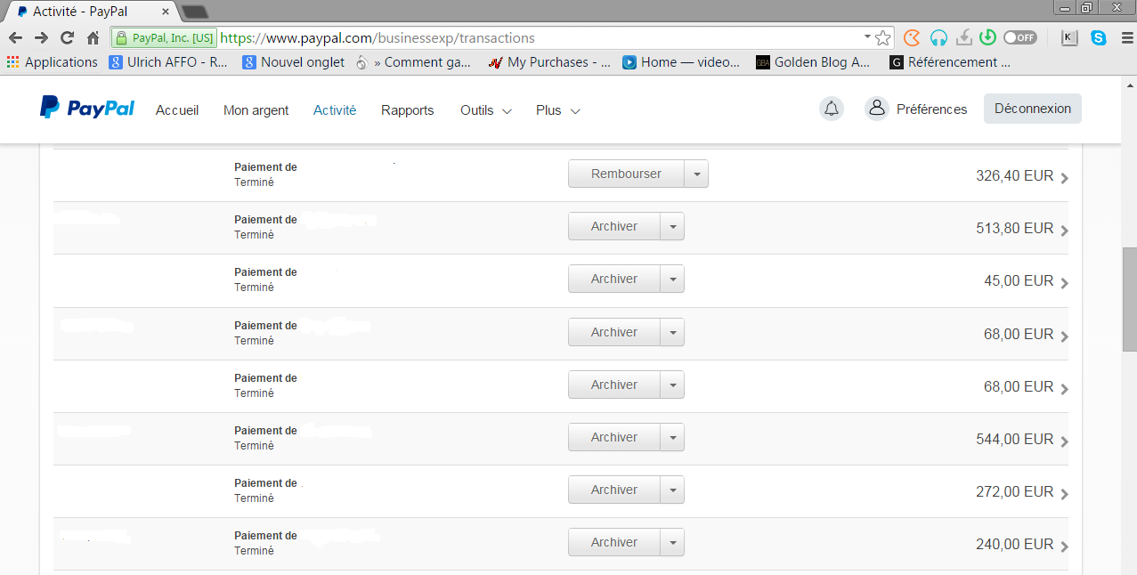Click the blue headphones extension icon

938,37
